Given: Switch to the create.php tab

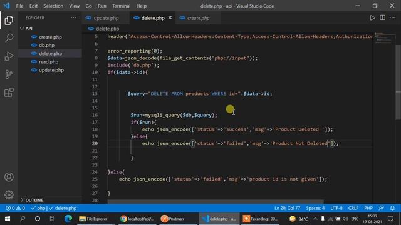Looking at the screenshot, I should pyautogui.click(x=198, y=18).
